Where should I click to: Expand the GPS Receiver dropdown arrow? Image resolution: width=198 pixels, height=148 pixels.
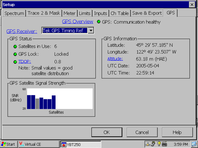click(91, 31)
